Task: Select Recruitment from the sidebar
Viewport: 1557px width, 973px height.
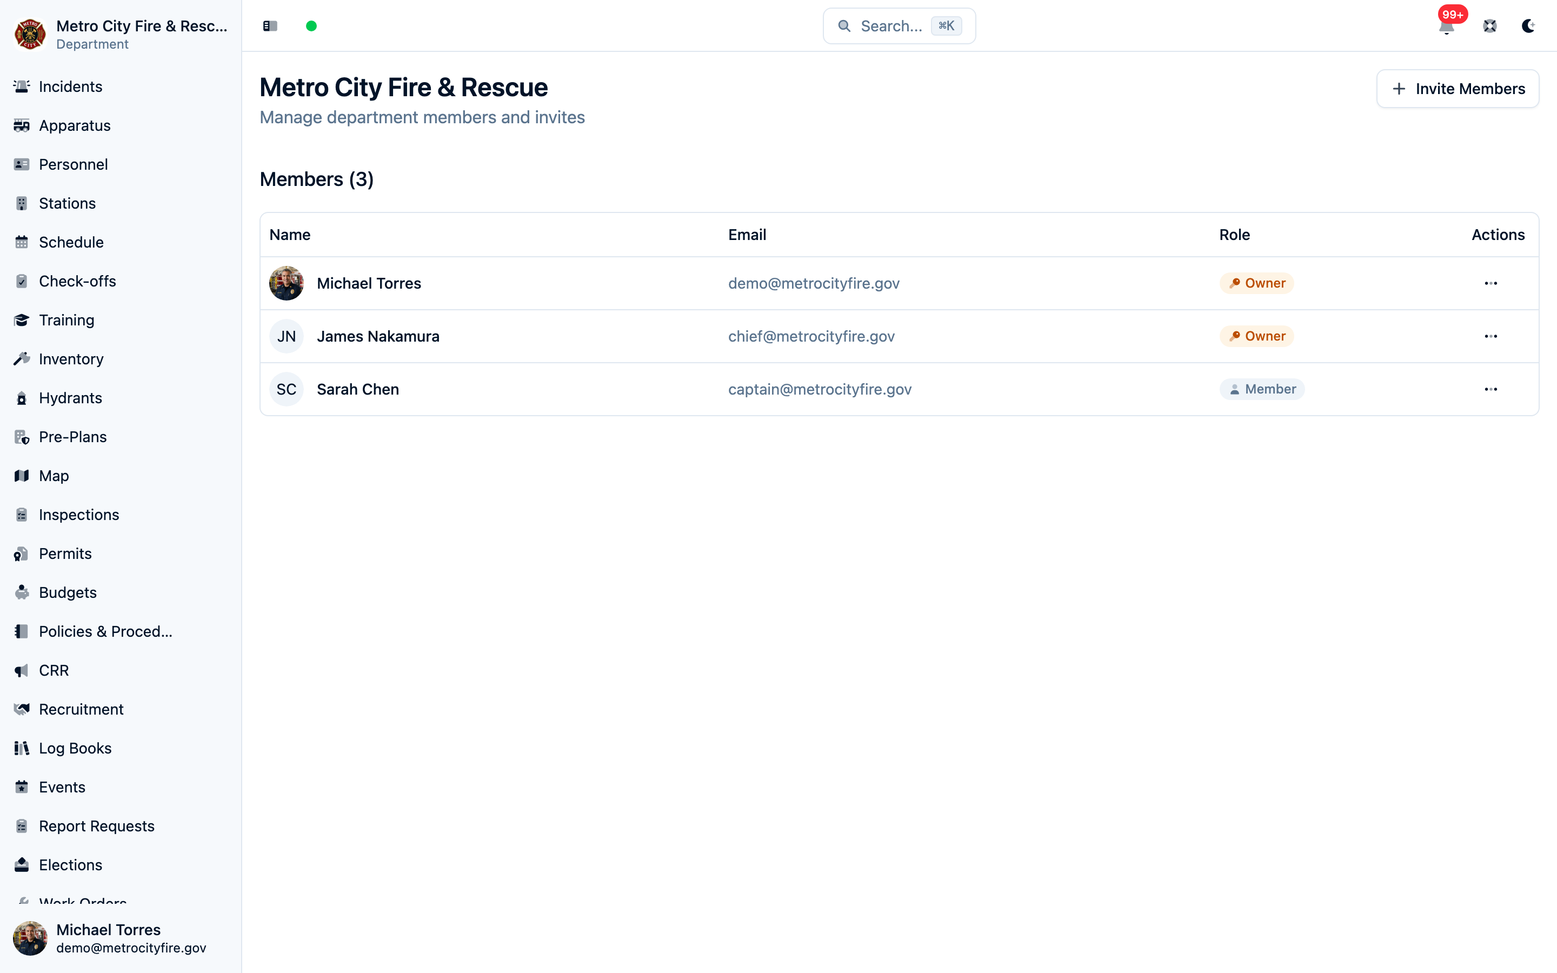Action: click(x=121, y=709)
